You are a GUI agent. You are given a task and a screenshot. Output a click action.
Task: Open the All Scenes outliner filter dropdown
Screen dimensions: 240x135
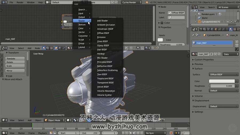(228, 7)
